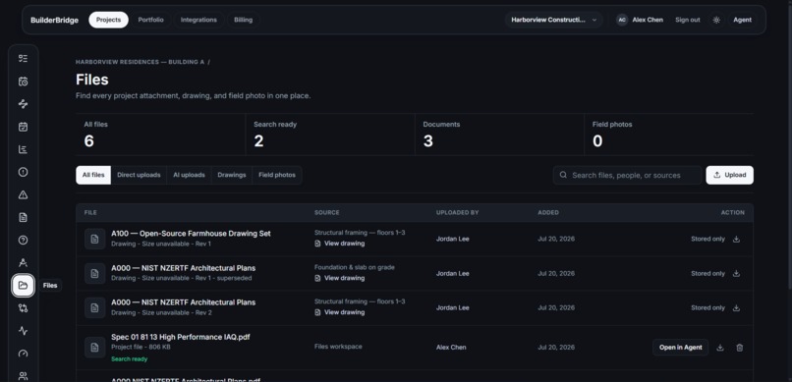Screen dimensions: 792x382
Task: Download the Rev 2 A000 NIST drawing
Action: 736,307
